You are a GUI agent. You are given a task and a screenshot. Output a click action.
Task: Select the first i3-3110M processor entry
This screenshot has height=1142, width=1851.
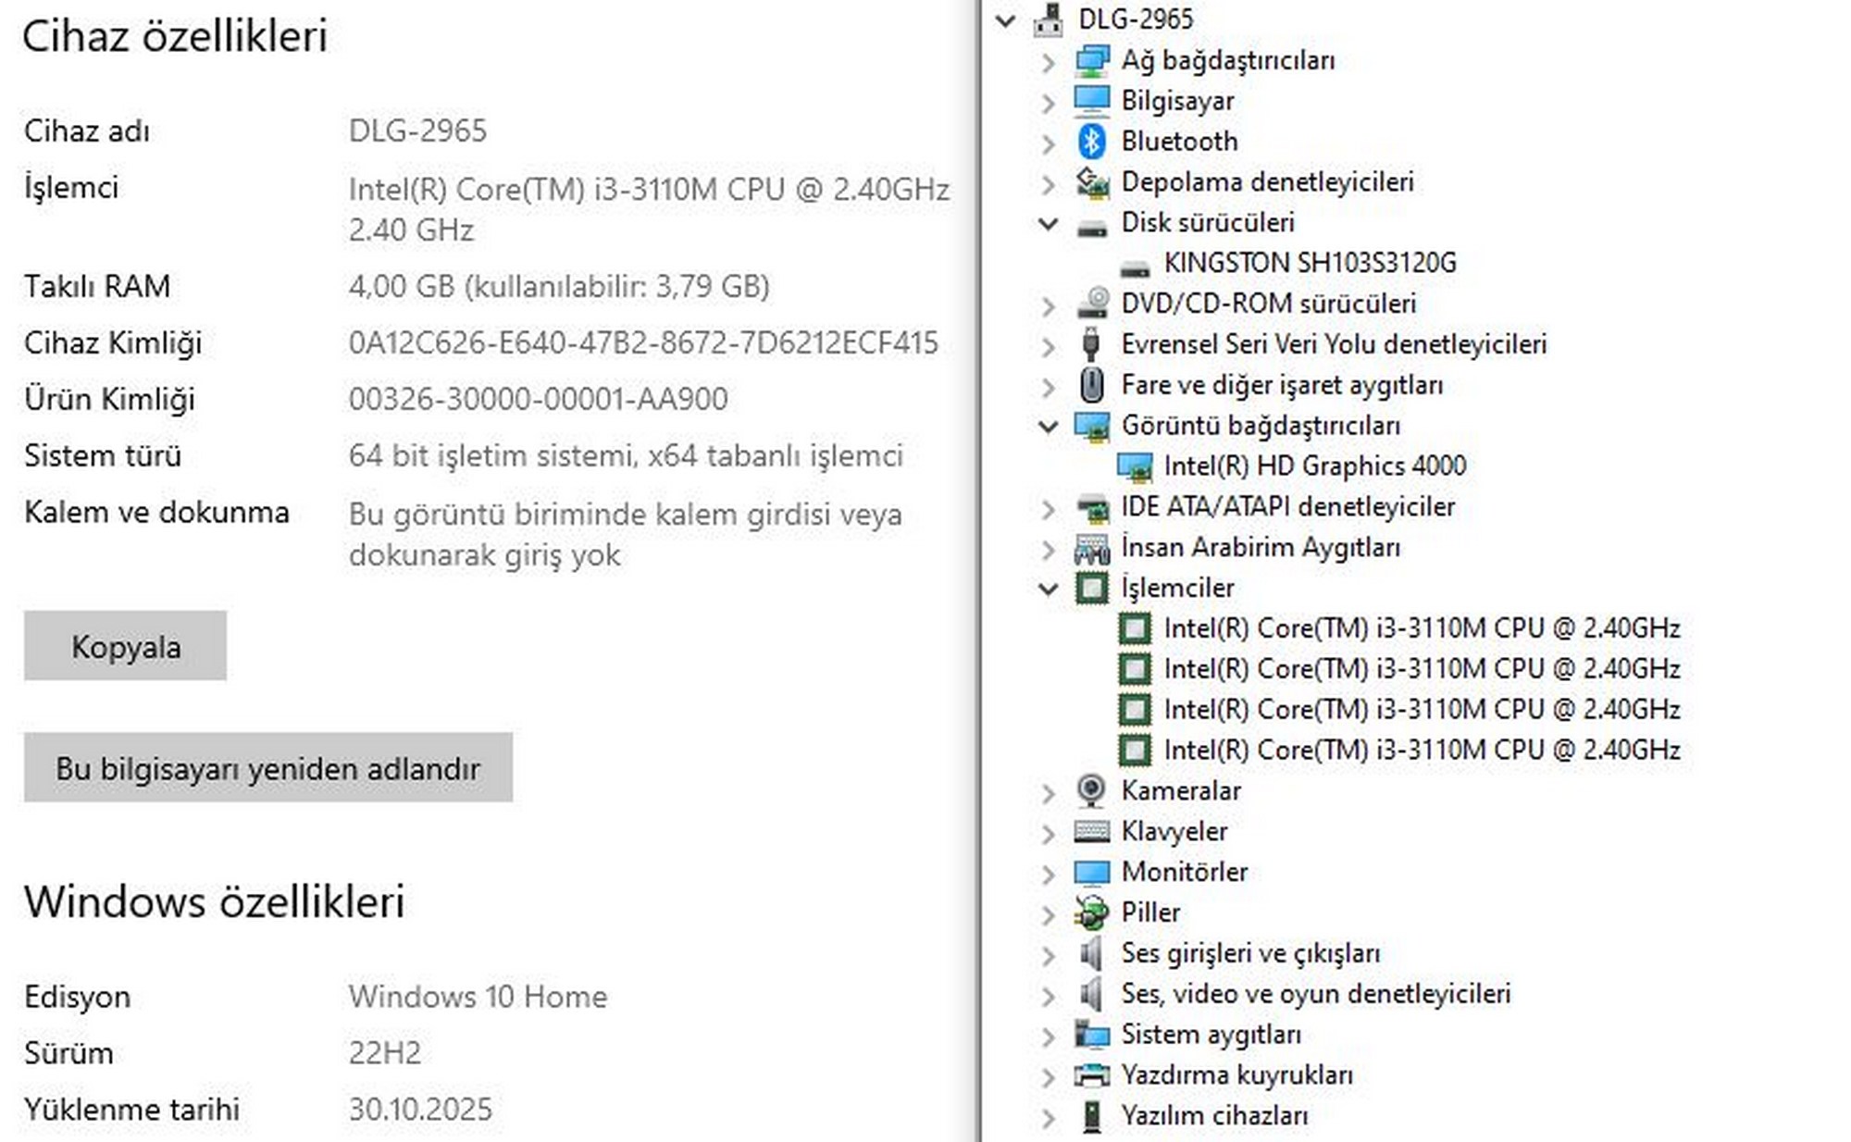tap(1421, 629)
